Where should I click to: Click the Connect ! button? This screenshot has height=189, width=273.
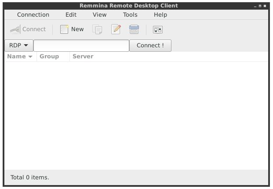point(150,46)
